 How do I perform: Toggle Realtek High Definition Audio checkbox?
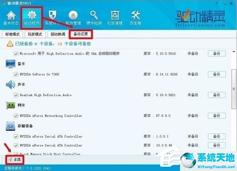tap(16, 95)
